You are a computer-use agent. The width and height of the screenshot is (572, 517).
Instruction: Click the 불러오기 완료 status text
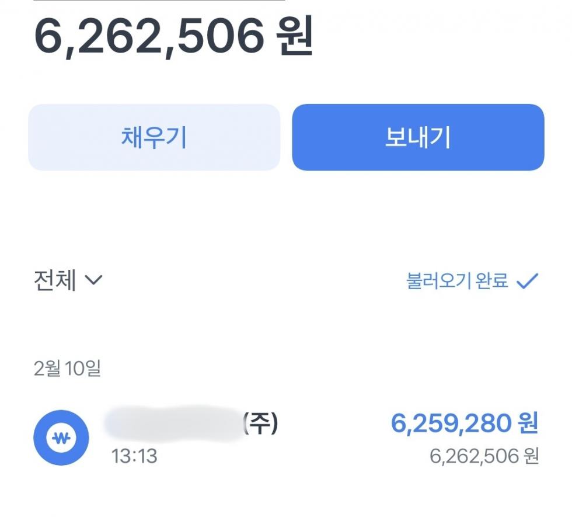pos(457,281)
